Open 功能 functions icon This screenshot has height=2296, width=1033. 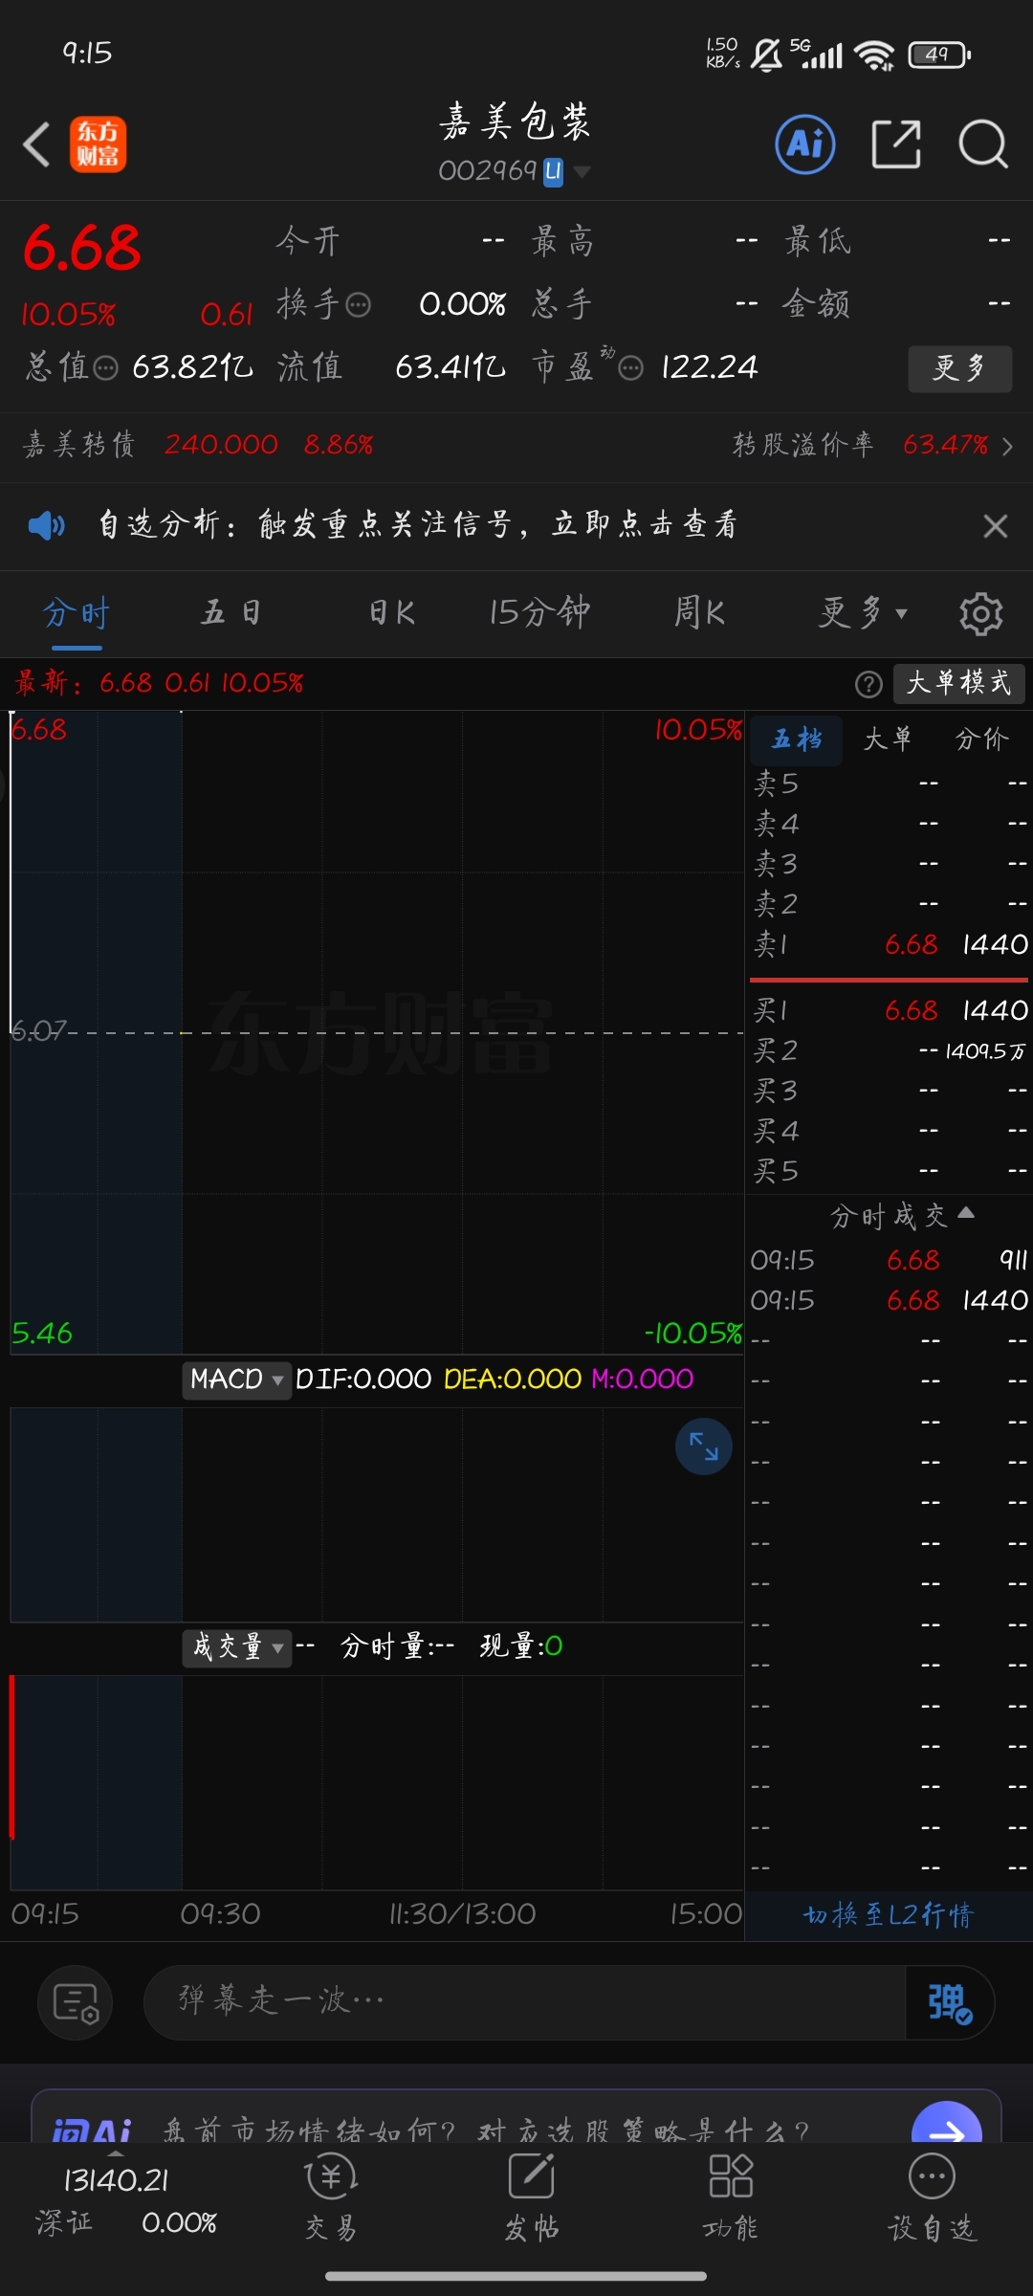[x=731, y=2197]
